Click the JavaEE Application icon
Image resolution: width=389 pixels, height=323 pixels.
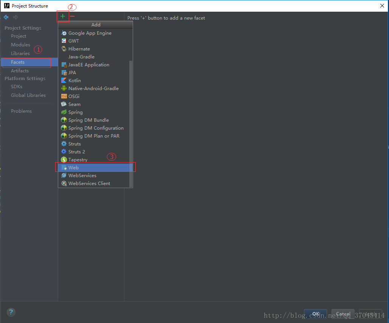[x=64, y=64]
